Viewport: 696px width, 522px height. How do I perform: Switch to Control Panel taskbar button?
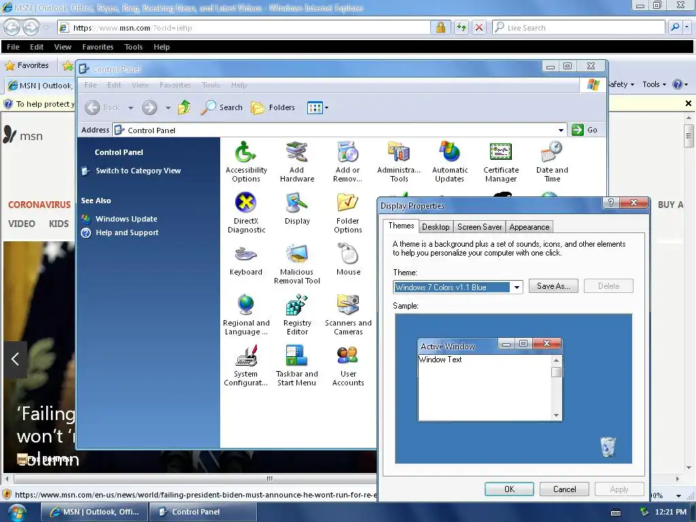click(x=203, y=512)
